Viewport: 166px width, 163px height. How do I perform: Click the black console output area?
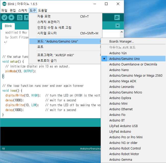pyautogui.click(x=50, y=136)
